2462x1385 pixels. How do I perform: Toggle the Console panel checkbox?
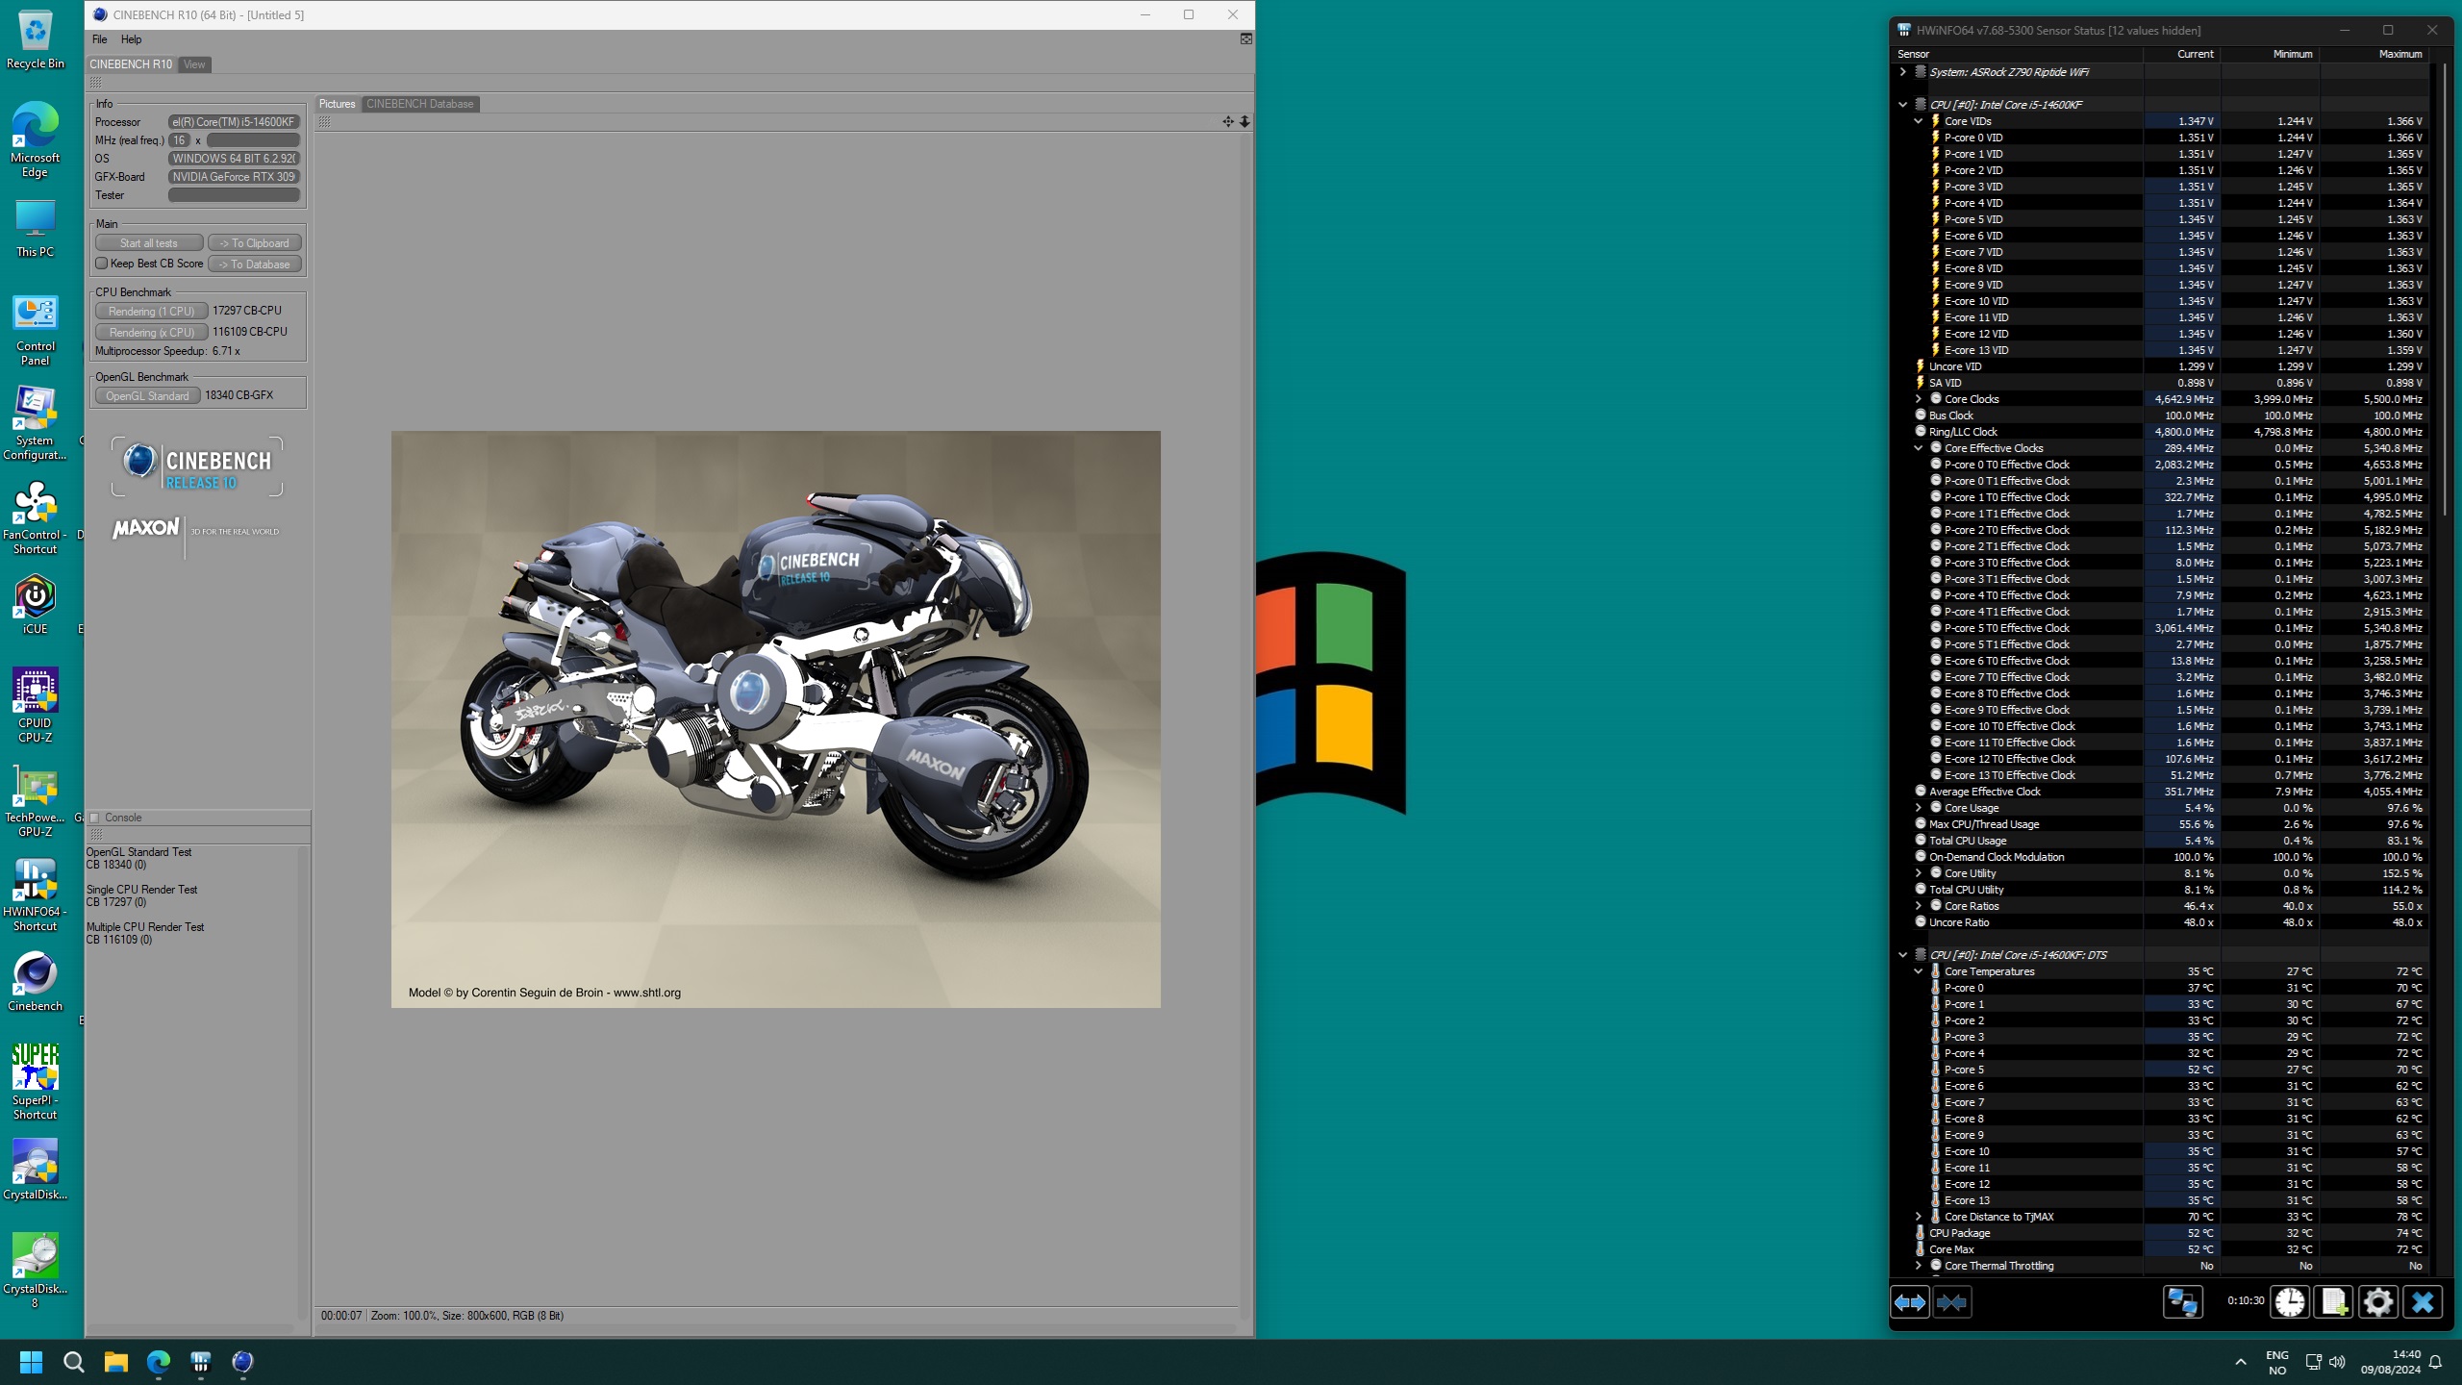point(94,818)
